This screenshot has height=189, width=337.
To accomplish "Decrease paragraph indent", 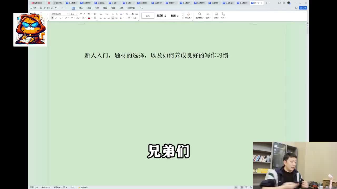I will (x=112, y=14).
